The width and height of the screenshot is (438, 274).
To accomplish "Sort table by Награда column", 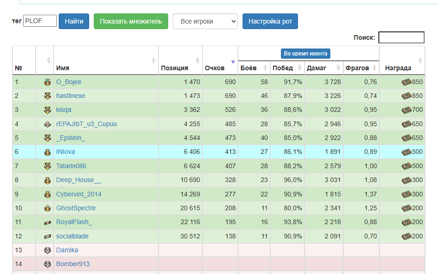I will click(402, 61).
